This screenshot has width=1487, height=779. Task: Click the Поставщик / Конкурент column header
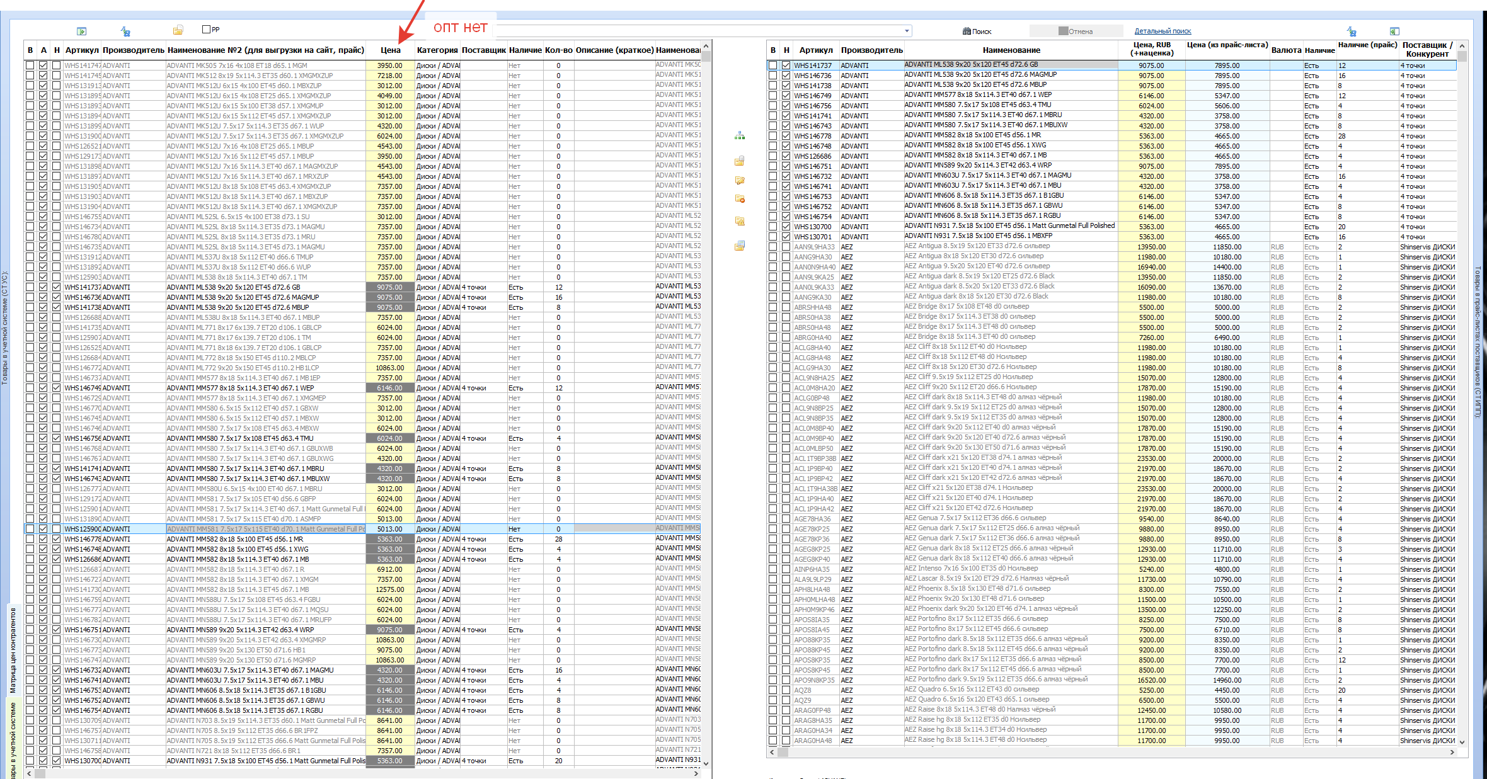1427,49
